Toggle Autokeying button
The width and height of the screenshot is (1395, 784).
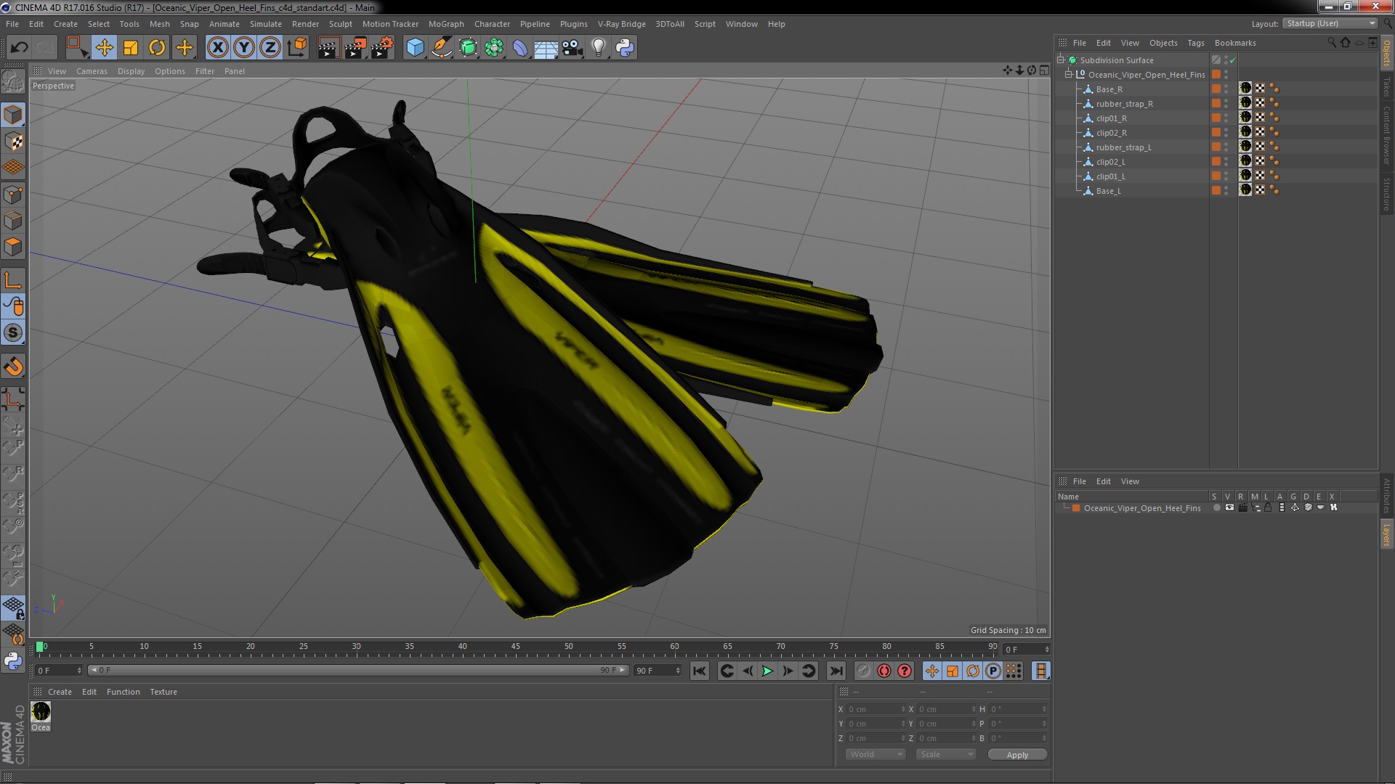pyautogui.click(x=883, y=671)
